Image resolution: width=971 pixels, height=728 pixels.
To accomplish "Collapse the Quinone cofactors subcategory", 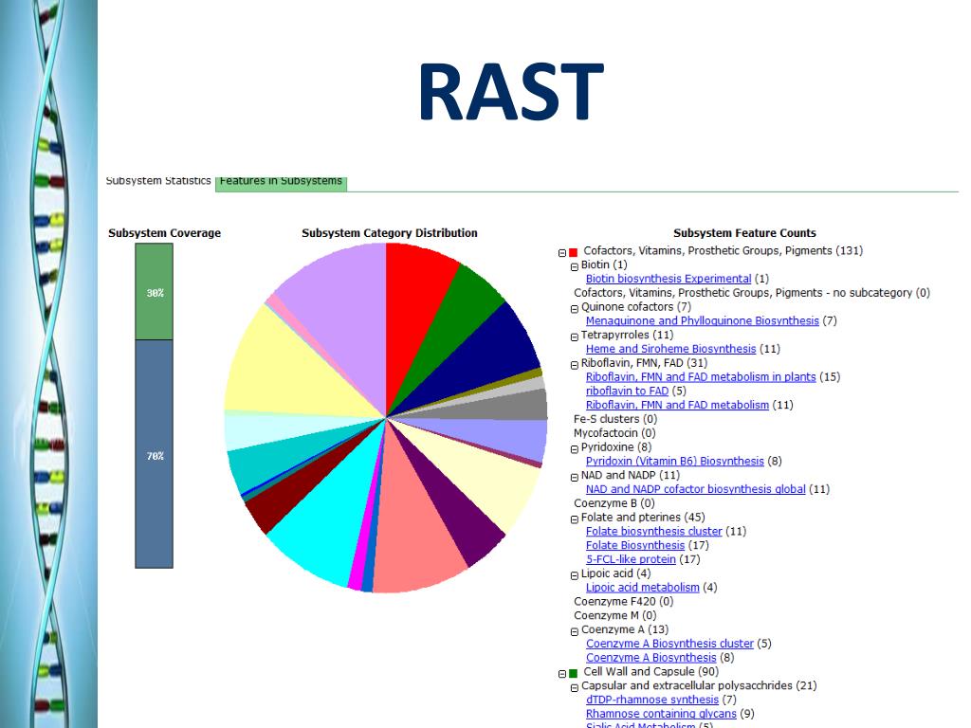I will pyautogui.click(x=574, y=309).
